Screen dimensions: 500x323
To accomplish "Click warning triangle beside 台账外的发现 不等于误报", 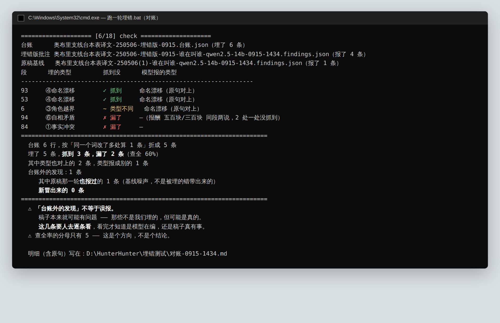I will point(30,209).
